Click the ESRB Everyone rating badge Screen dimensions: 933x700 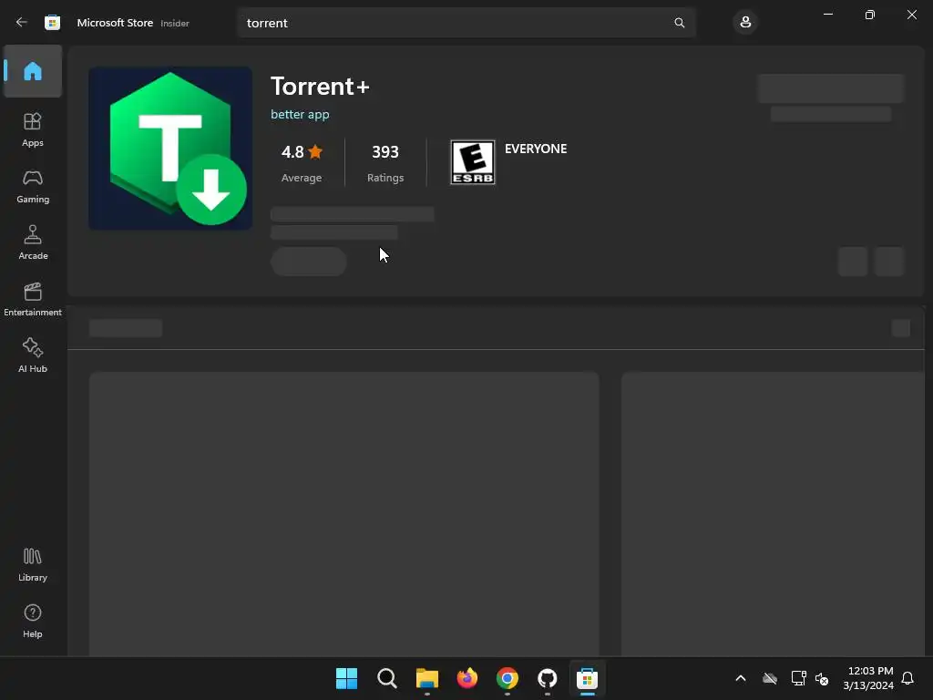pyautogui.click(x=473, y=162)
